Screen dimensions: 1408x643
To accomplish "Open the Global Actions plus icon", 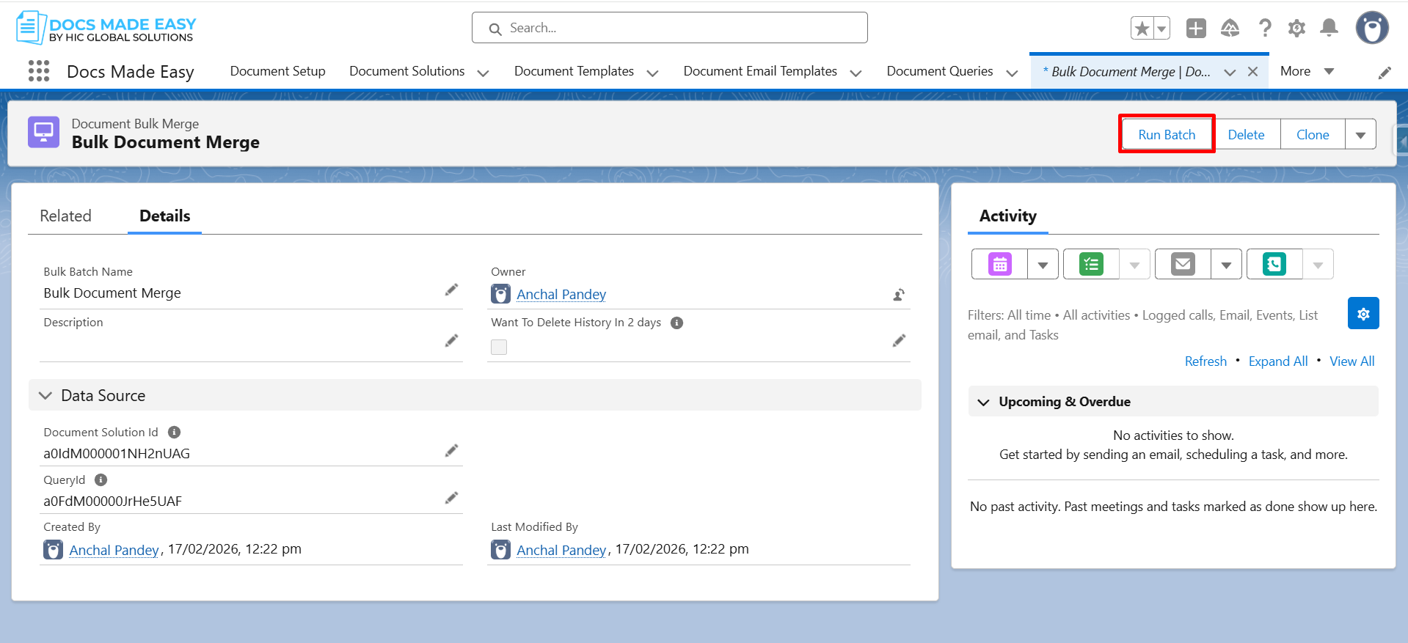I will click(x=1196, y=29).
